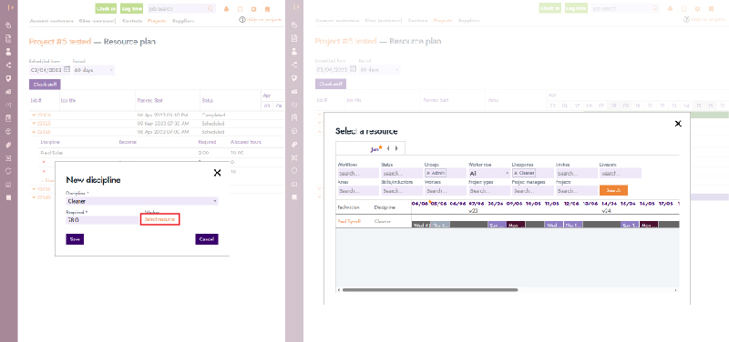Open Suppliers tab on left screen
This screenshot has height=342, width=729.
(x=183, y=21)
